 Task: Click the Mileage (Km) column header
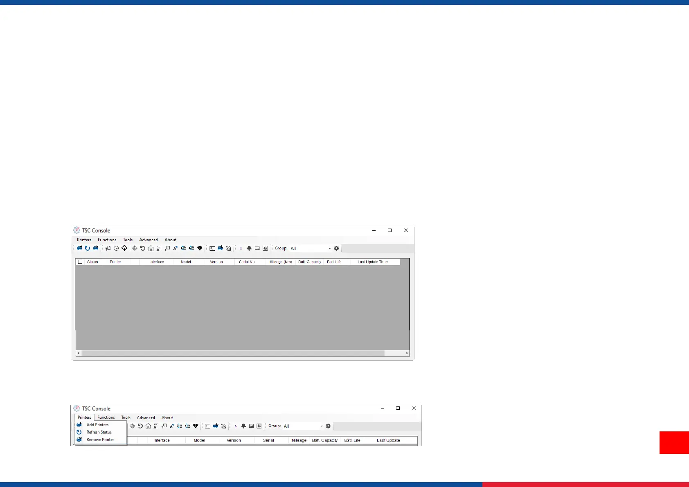281,262
